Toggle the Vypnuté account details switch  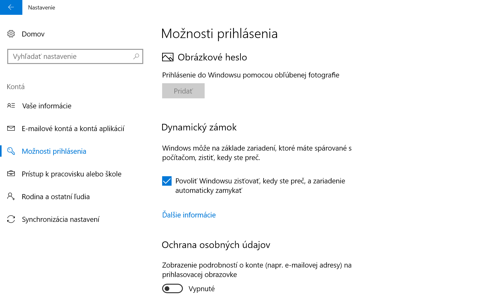click(173, 288)
